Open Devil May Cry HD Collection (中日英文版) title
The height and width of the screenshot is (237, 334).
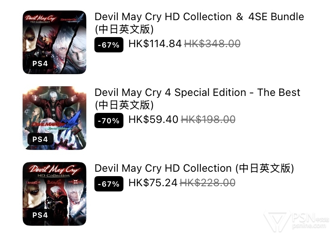(194, 168)
